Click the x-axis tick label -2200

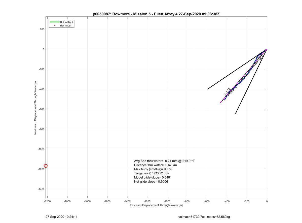47,201
